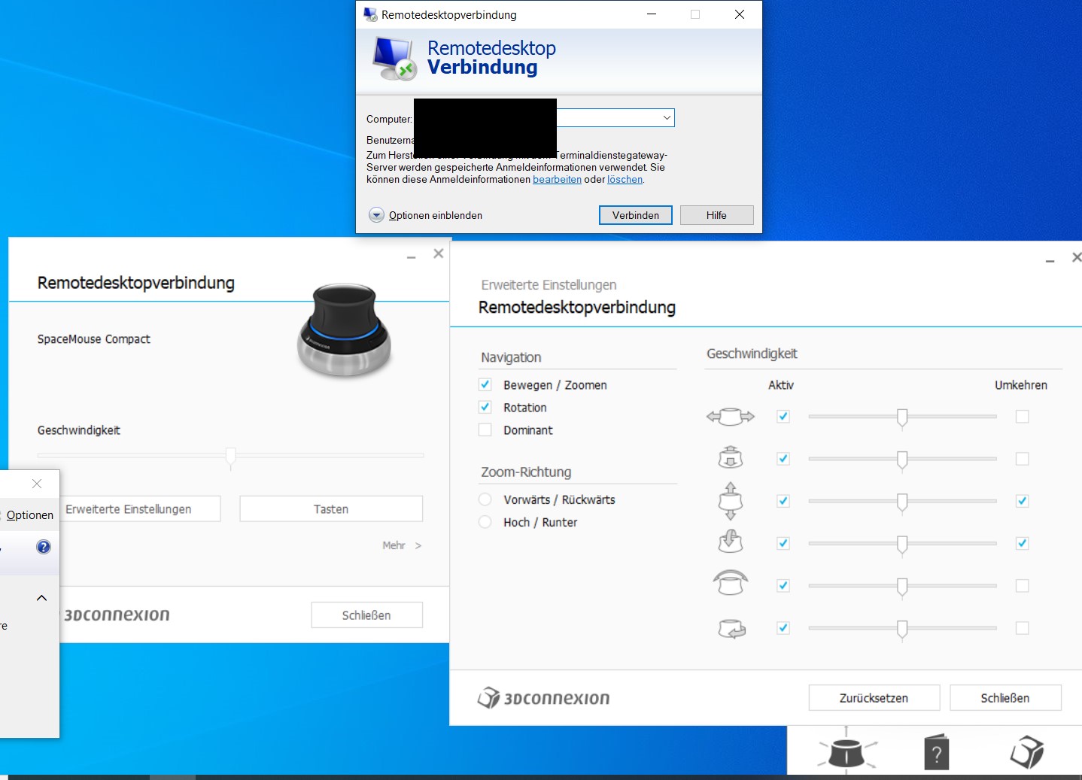This screenshot has height=780, width=1082.
Task: Click the zoom forward/backward axis icon
Action: click(x=731, y=457)
